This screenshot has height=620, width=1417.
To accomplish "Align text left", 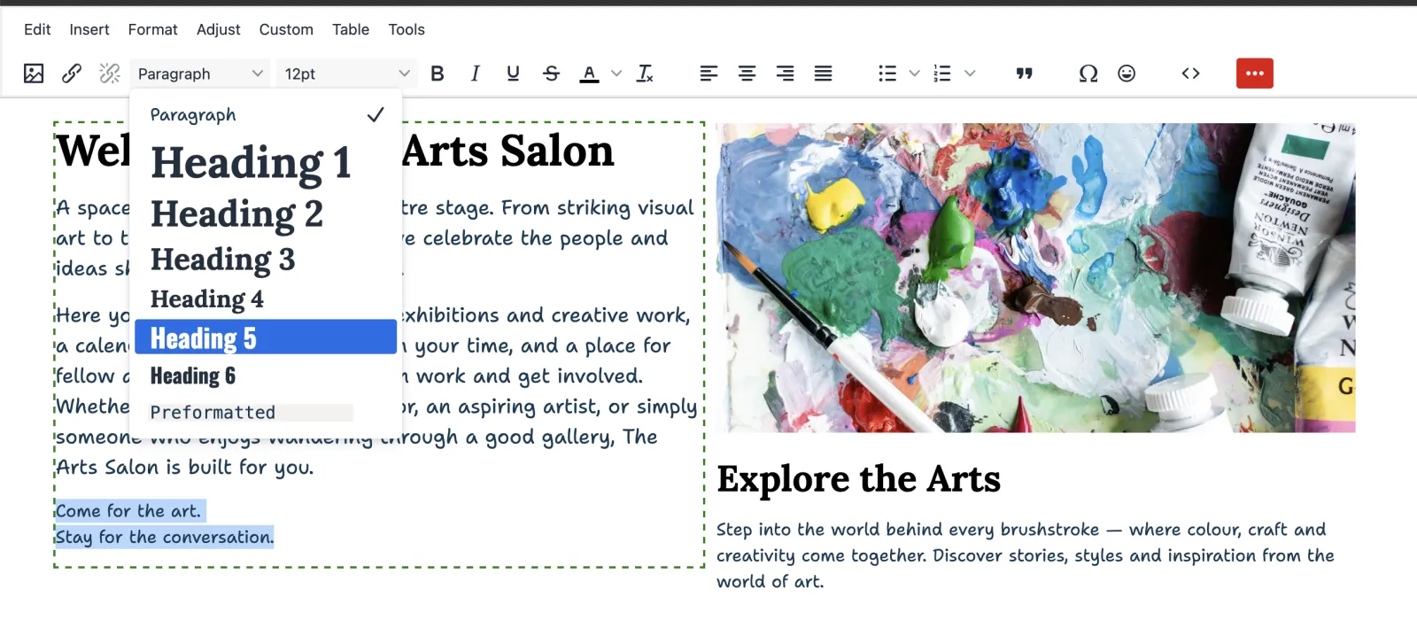I will pyautogui.click(x=708, y=74).
